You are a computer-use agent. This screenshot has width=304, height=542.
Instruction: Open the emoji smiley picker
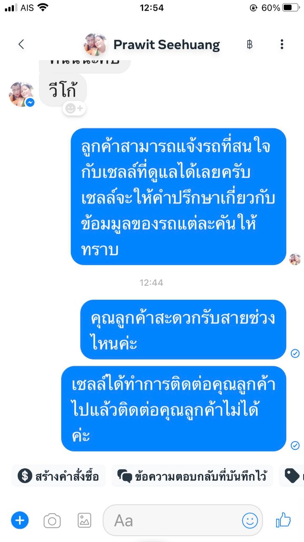click(250, 520)
